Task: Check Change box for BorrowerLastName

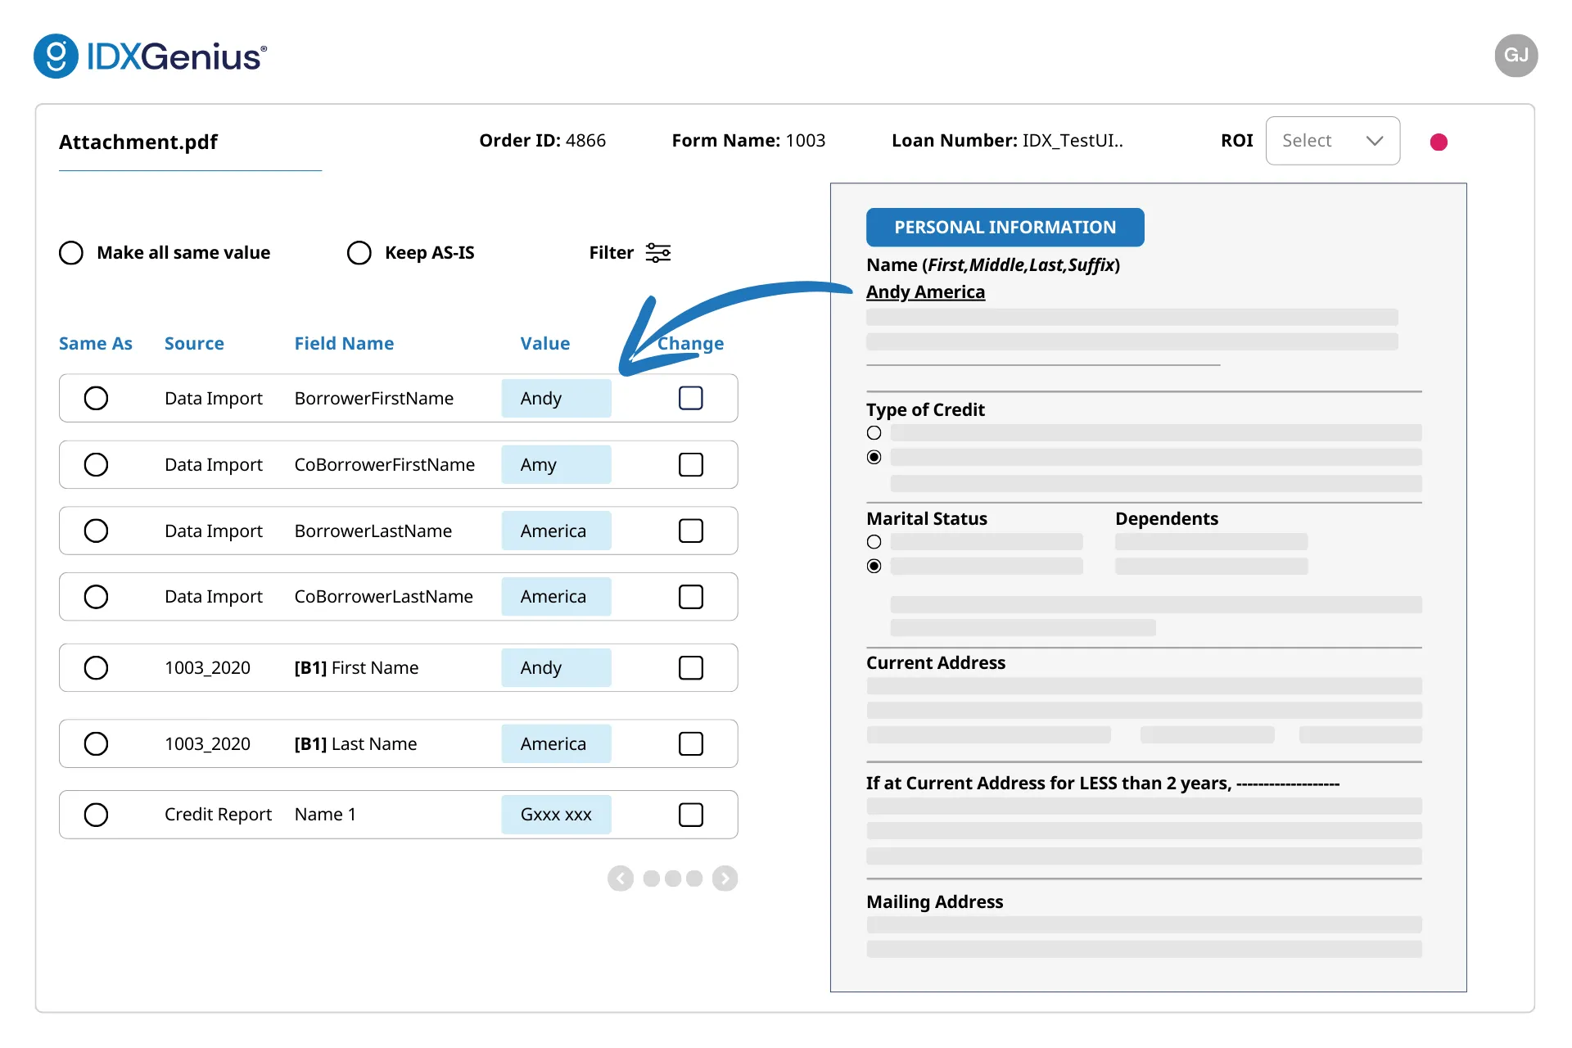Action: point(691,531)
